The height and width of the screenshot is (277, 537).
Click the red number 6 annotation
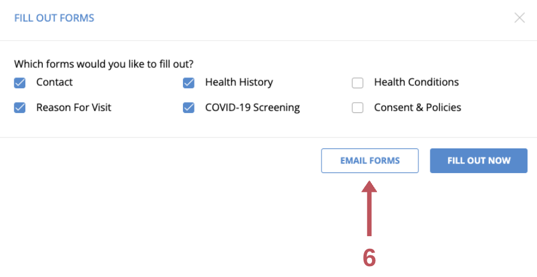click(x=369, y=258)
